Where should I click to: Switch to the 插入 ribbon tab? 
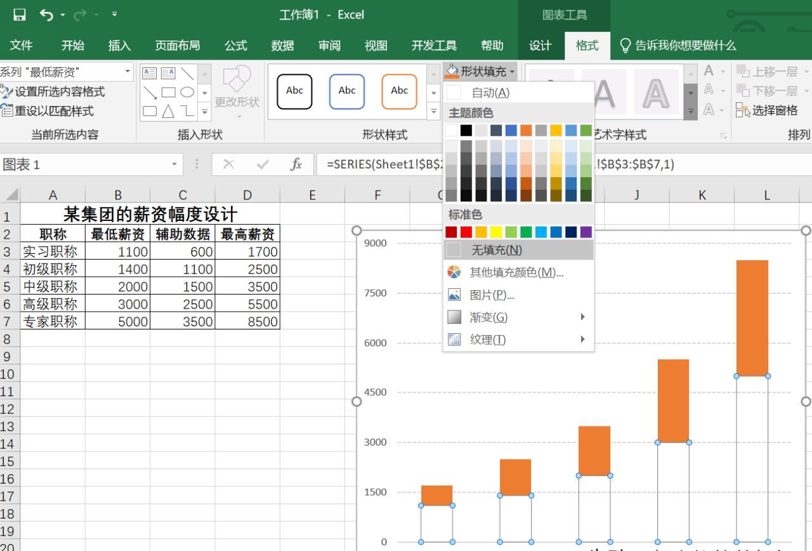[x=119, y=45]
